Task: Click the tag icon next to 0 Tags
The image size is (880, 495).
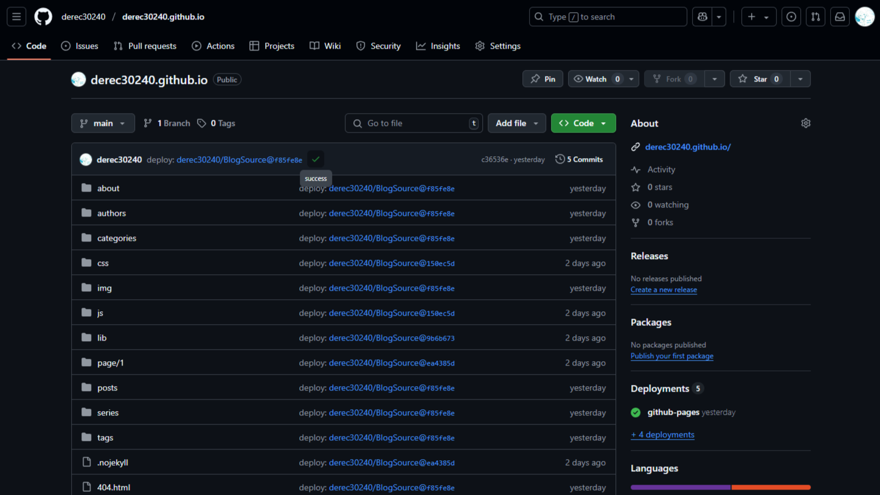Action: tap(201, 123)
